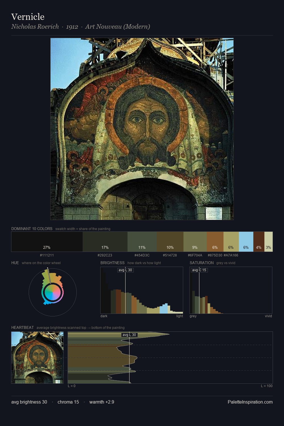Pick the 6% khaki swatch
The width and height of the screenshot is (284, 426).
(231, 242)
